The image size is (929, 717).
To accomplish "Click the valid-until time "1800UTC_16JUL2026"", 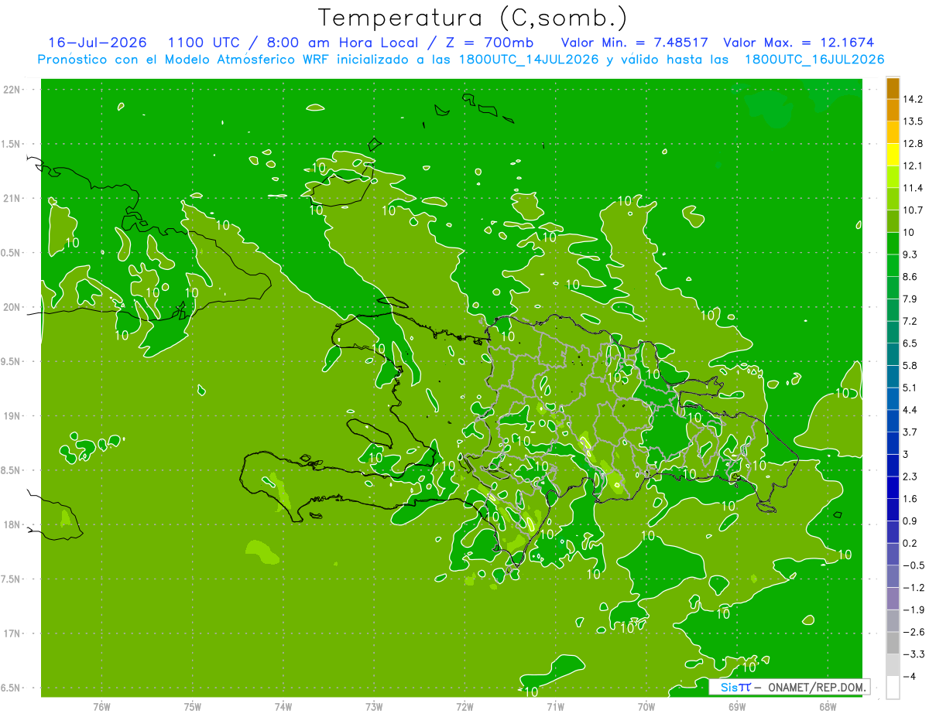I will click(814, 60).
